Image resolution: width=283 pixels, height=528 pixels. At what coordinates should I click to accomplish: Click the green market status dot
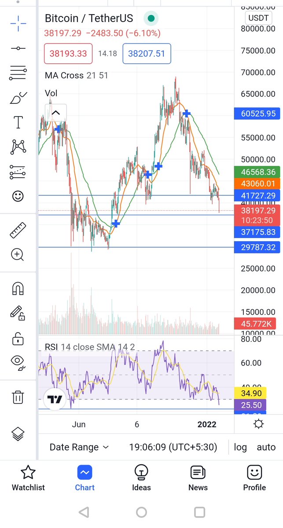[x=151, y=18]
